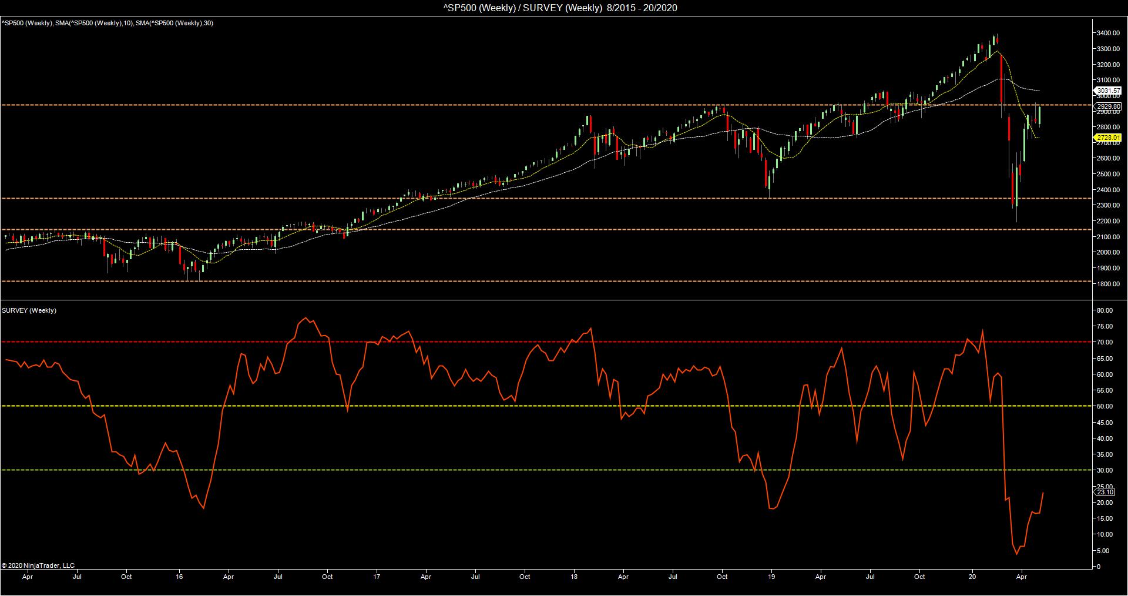Click the 3100.00 price axis label
Screen dimensions: 1128x596
click(1107, 81)
